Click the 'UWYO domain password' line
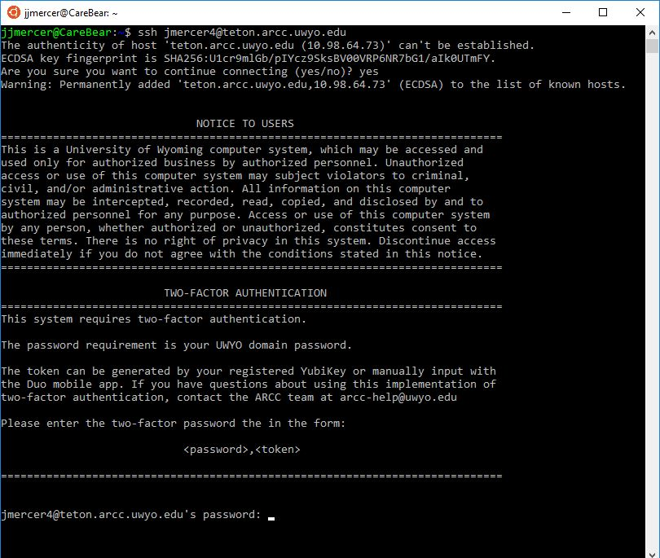 point(176,345)
